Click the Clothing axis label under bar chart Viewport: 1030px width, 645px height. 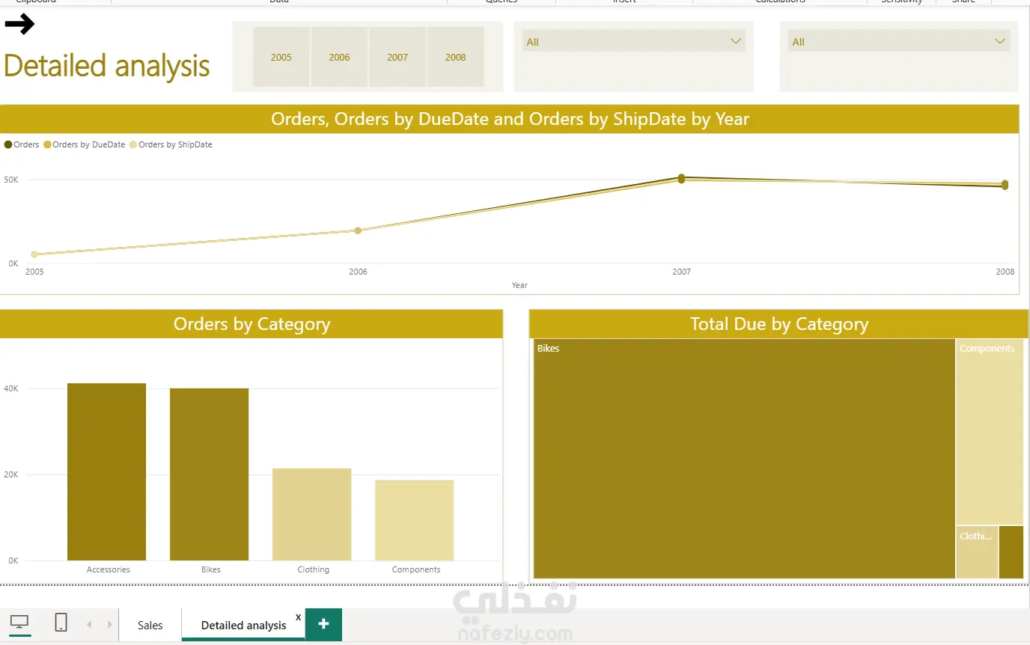point(313,569)
